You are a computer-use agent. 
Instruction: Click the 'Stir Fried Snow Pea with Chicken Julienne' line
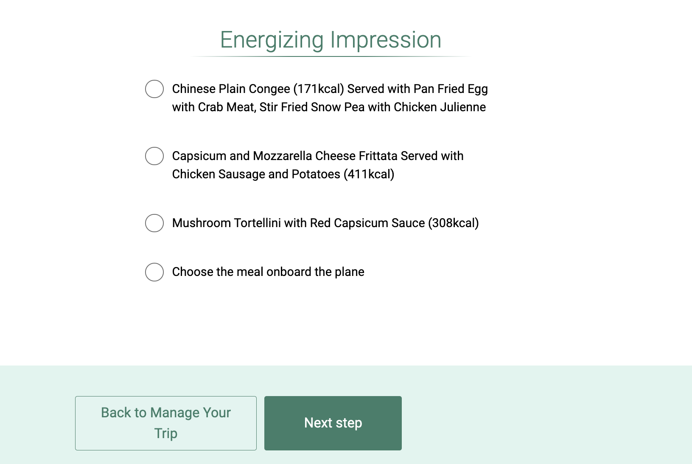click(373, 107)
